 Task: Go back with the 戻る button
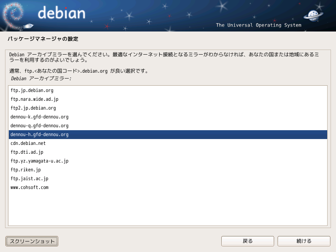pos(248,241)
